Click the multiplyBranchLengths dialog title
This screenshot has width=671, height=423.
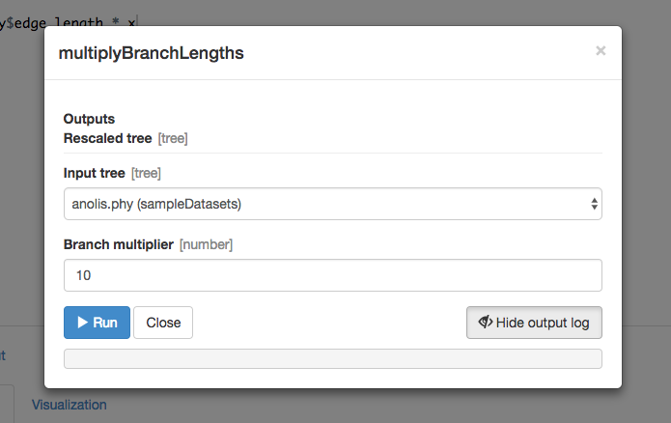tap(151, 53)
